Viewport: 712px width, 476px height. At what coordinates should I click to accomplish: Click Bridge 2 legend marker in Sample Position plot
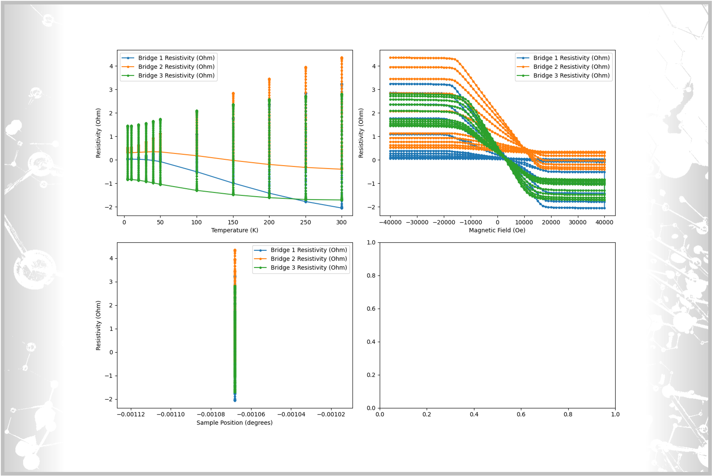click(x=260, y=259)
